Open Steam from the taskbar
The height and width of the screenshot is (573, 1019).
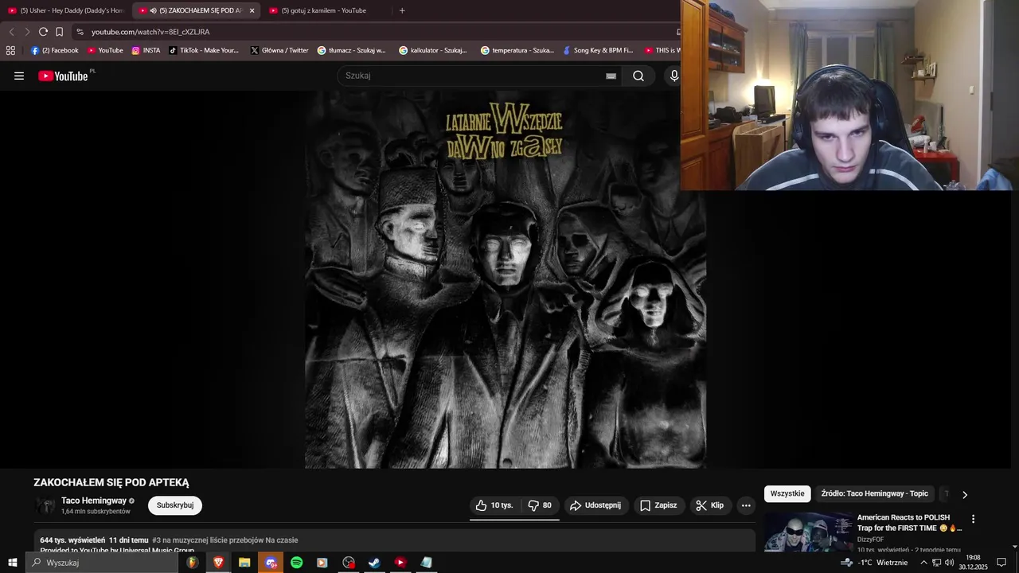click(x=374, y=563)
